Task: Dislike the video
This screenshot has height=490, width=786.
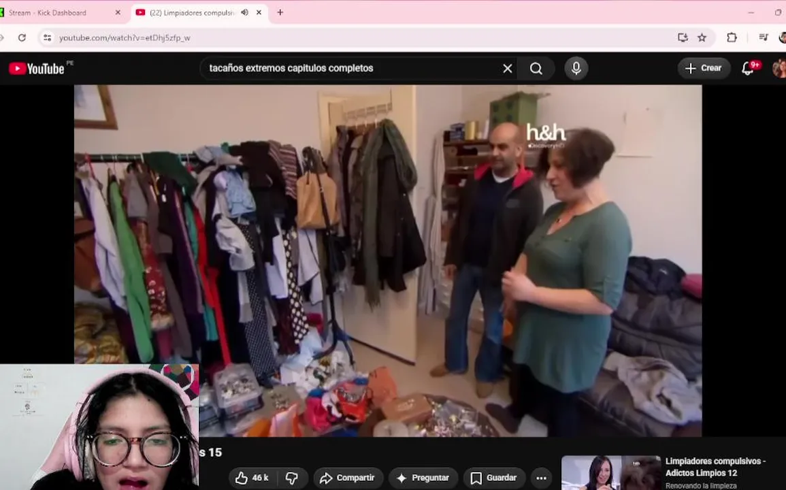Action: 292,478
